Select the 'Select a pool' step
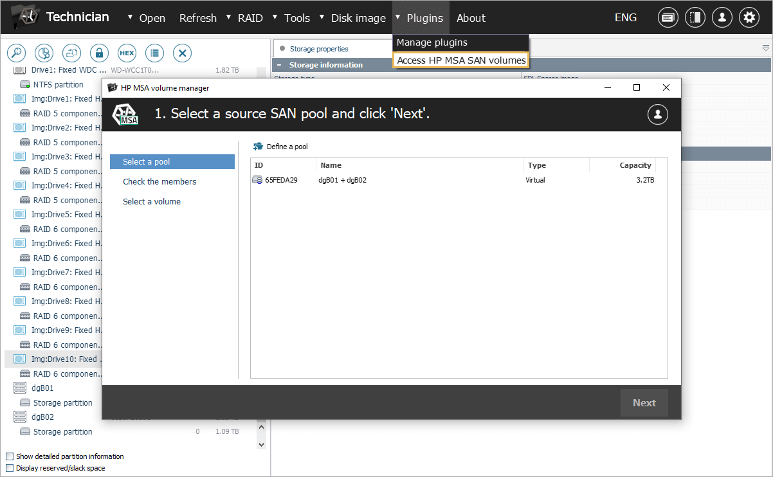773x477 pixels. [172, 162]
